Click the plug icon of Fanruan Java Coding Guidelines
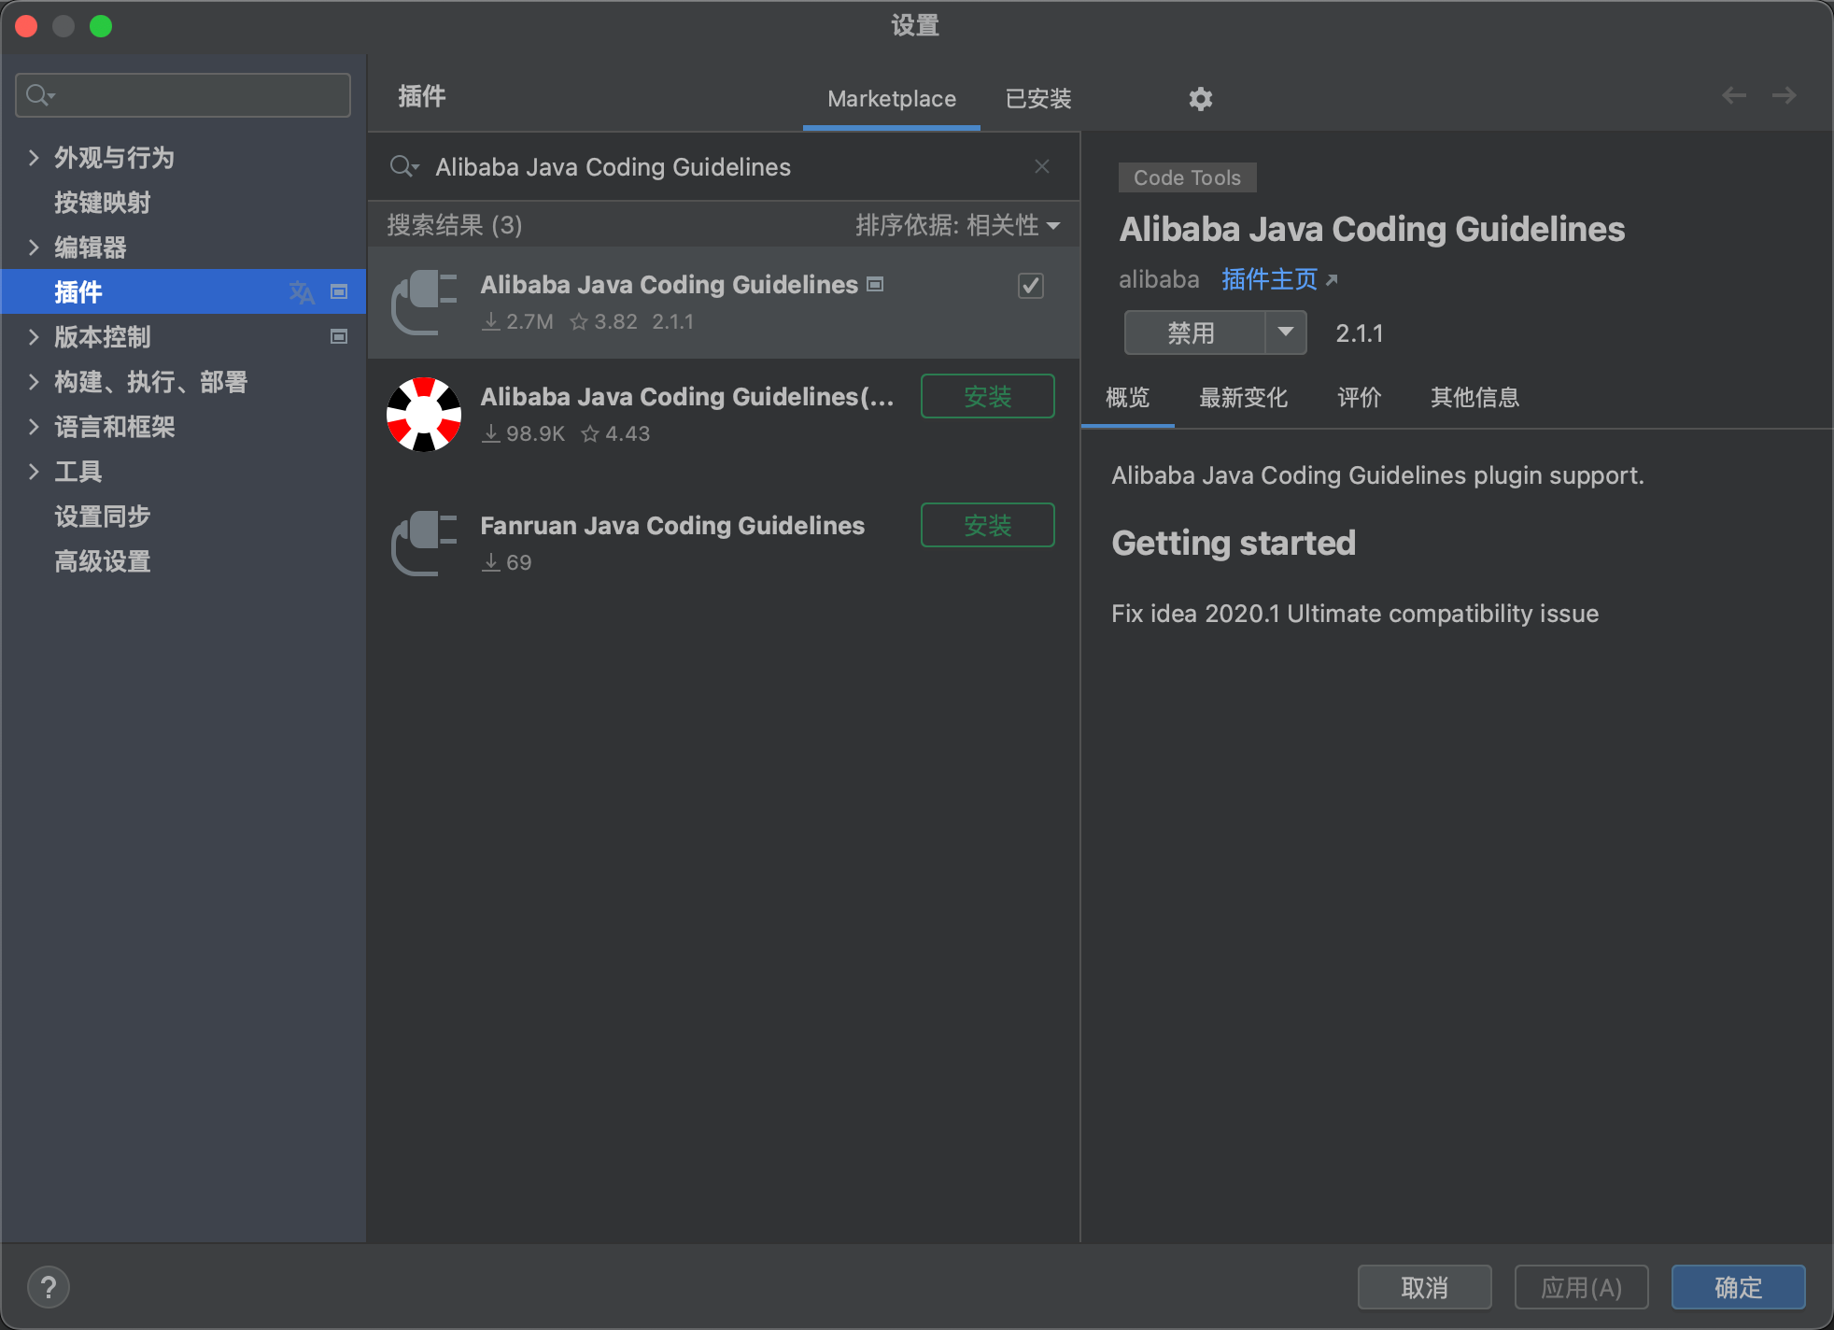1834x1330 pixels. point(424,544)
